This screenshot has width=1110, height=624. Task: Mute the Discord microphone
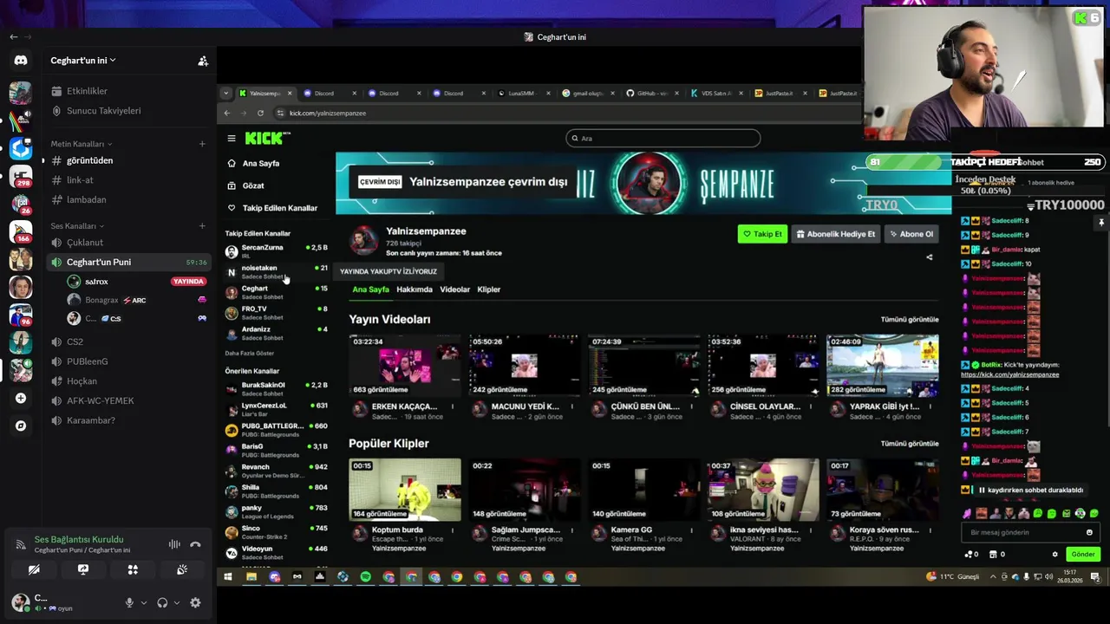[x=129, y=602]
